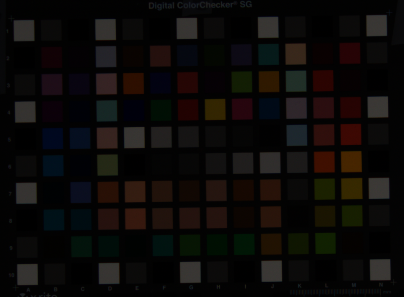The image size is (404, 297).
Task: Select the white patch at D1
Action: coord(106,29)
